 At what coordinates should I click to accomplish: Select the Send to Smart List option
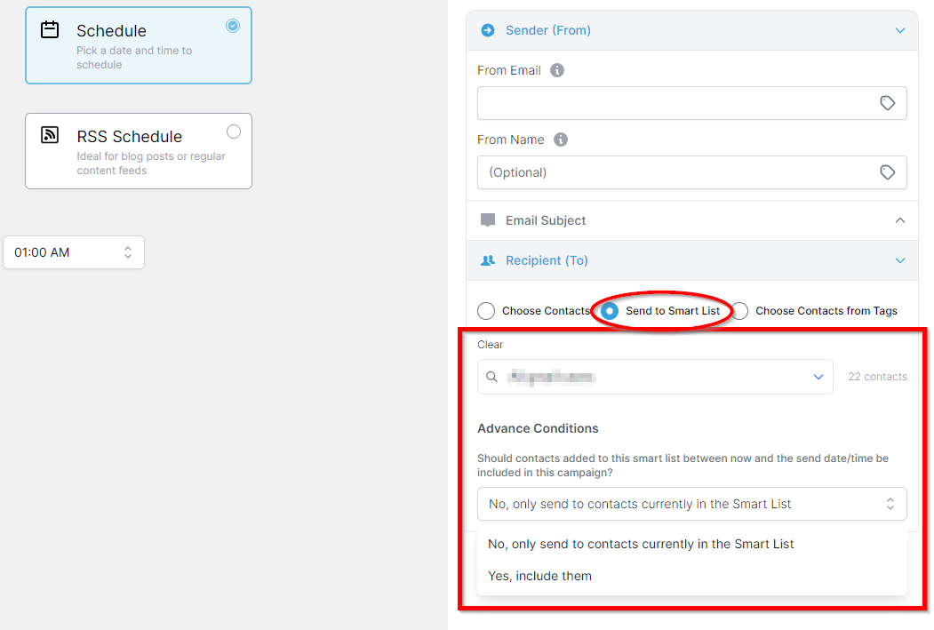click(610, 311)
